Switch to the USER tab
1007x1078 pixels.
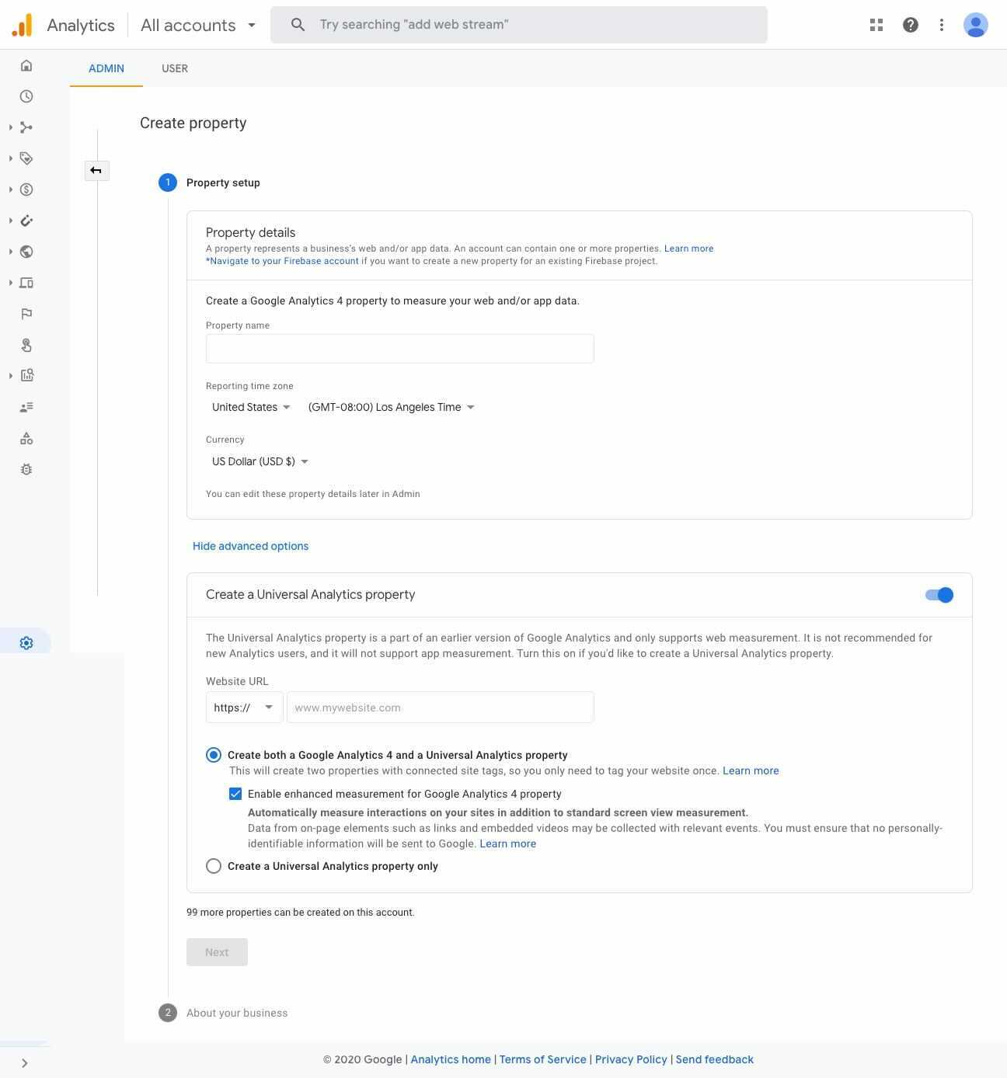(x=175, y=68)
